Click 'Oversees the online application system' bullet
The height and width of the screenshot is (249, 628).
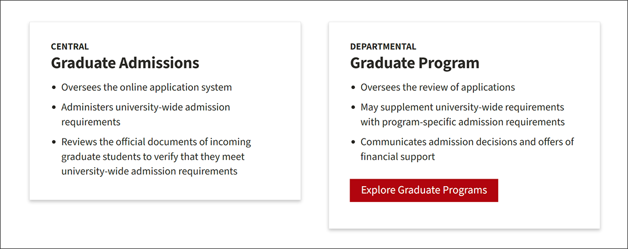pos(147,87)
